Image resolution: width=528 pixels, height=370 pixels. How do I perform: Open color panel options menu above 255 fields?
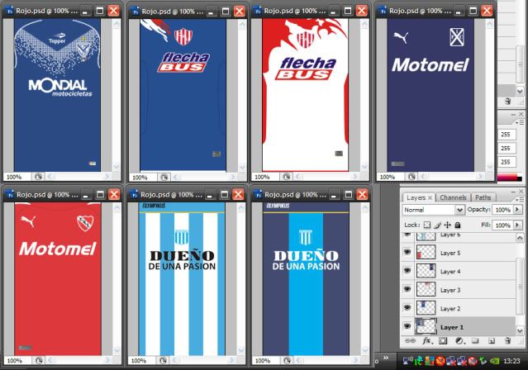pos(520,123)
